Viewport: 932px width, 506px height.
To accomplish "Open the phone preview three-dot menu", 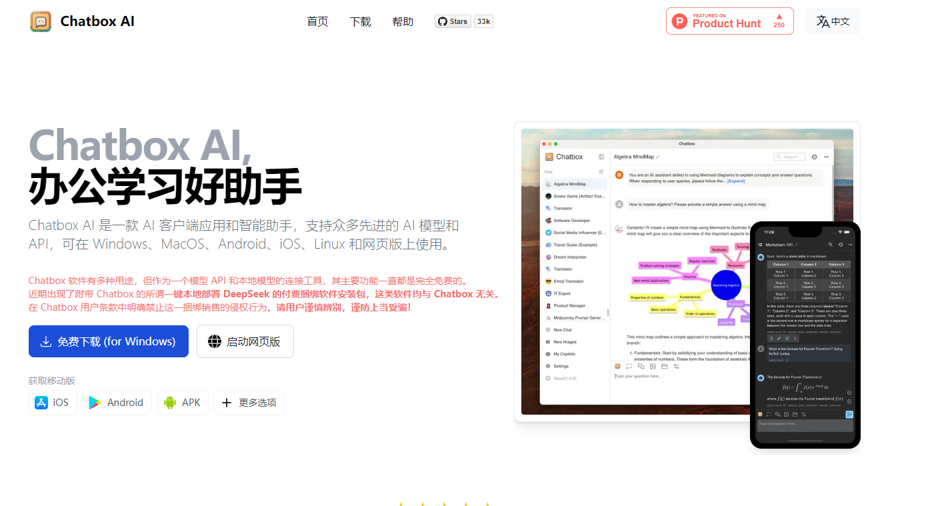I will point(849,245).
